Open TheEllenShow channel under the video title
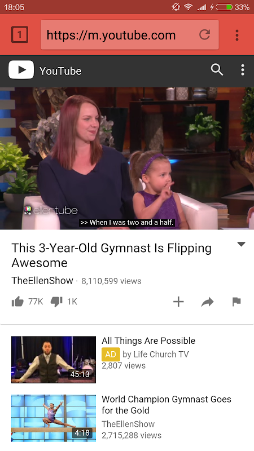254x451 pixels. (42, 281)
